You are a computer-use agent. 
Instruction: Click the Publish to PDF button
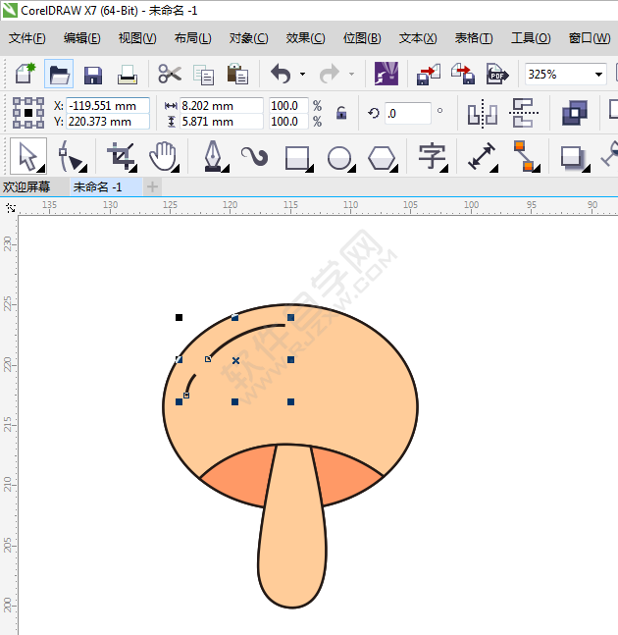point(498,75)
